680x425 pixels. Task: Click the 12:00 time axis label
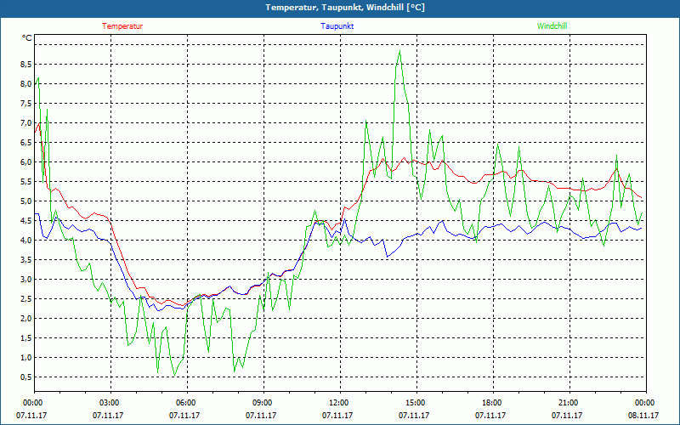340,403
